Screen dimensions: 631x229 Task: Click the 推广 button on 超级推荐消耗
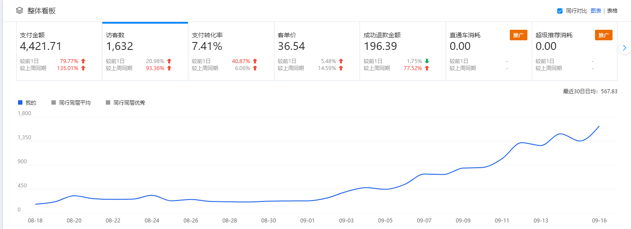click(603, 35)
